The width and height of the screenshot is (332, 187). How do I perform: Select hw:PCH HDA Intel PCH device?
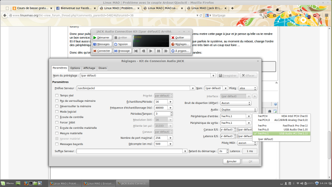(282, 116)
